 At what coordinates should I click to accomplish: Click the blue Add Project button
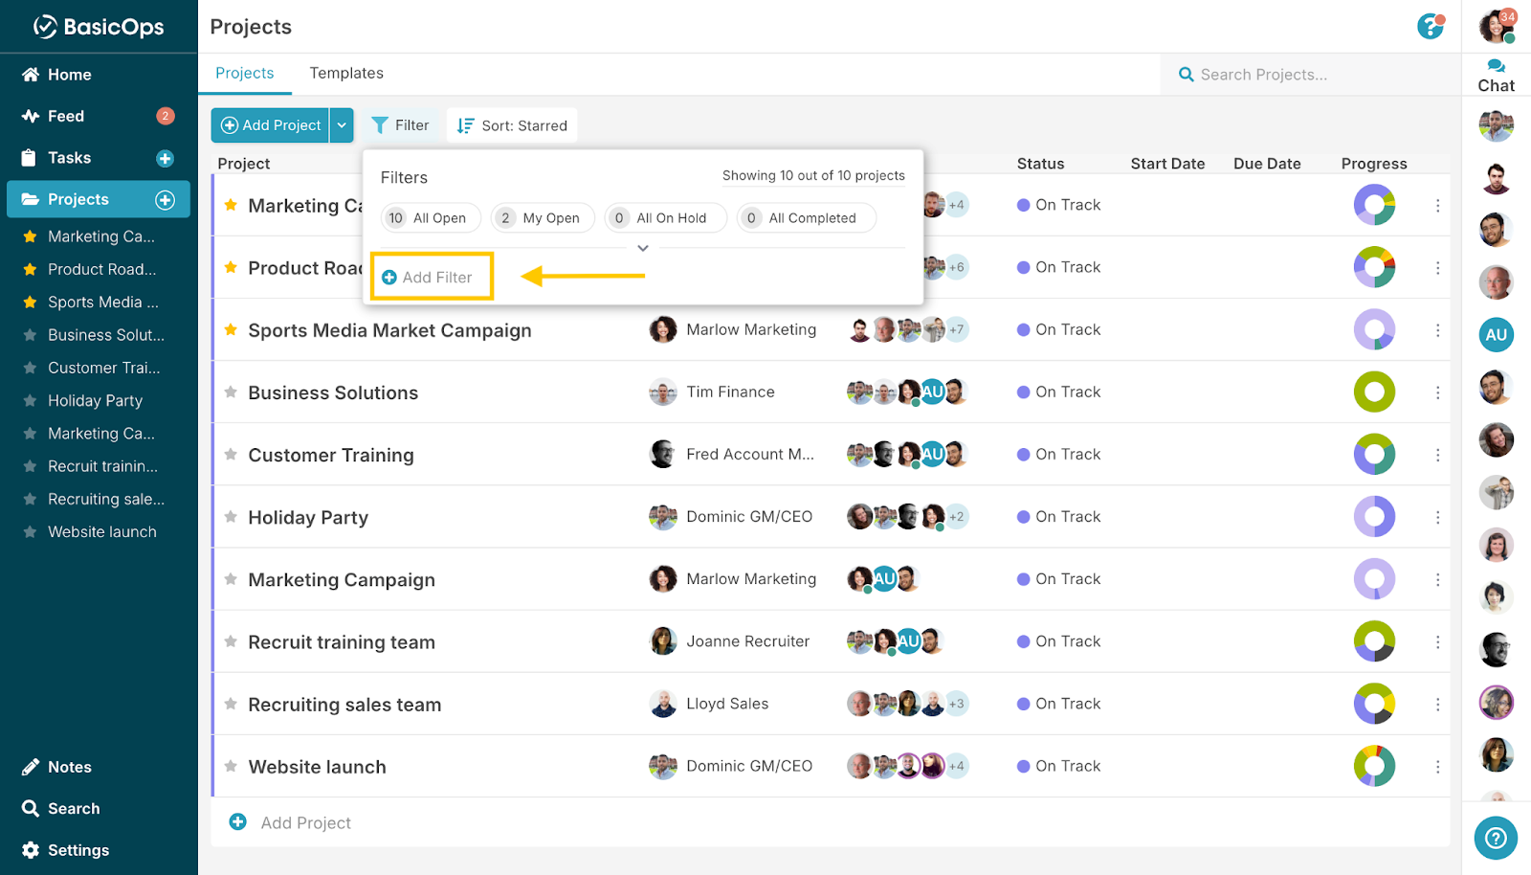click(271, 125)
